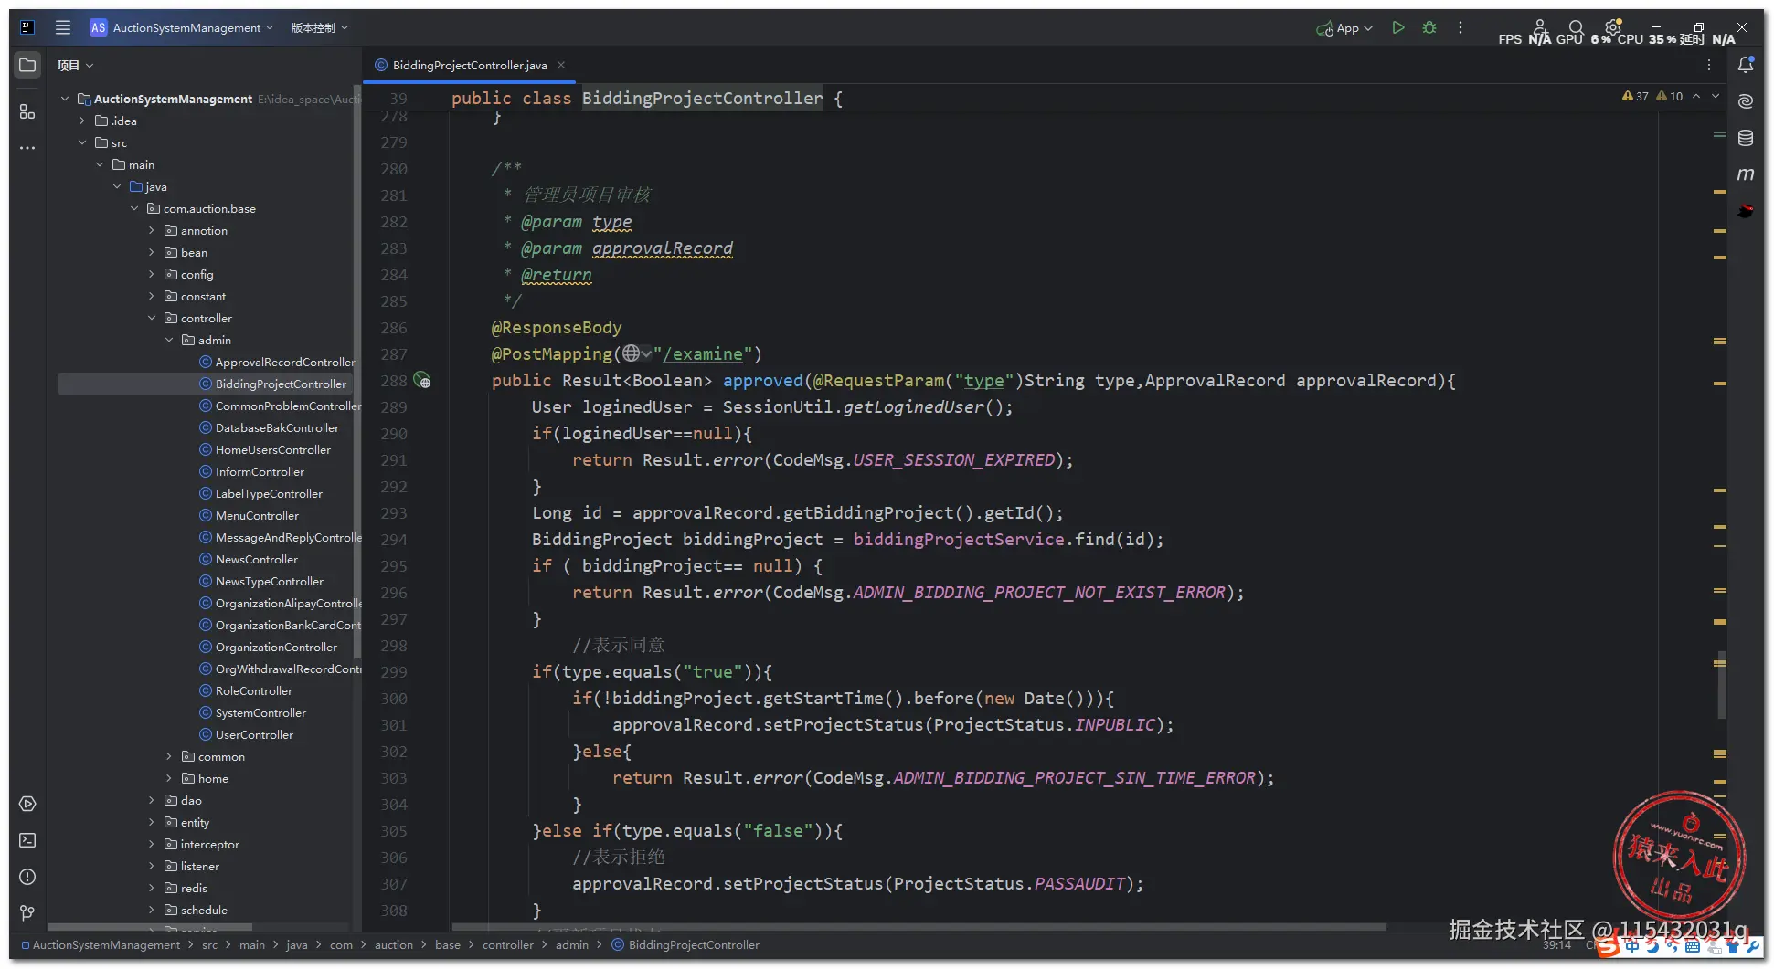The width and height of the screenshot is (1774, 969).
Task: Open the Git tool window icon
Action: click(27, 913)
